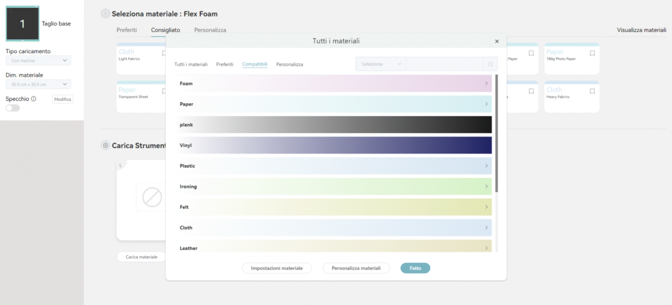Bookmark the 180g Photo Paper card
Screen dimensions: 672x305
[592, 53]
